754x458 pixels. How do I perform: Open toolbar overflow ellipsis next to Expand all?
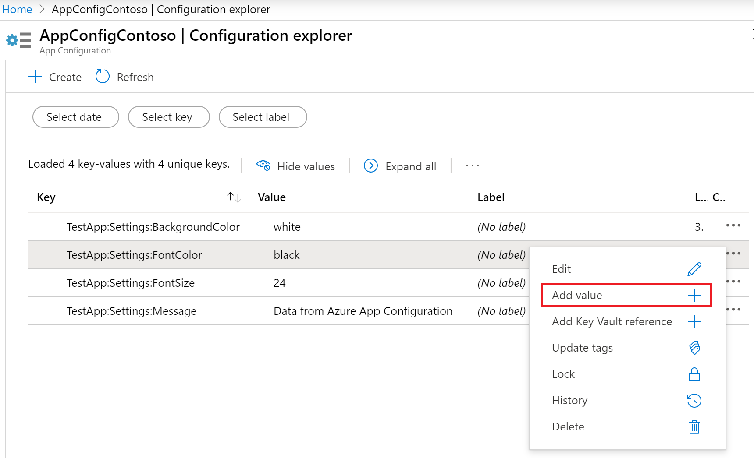[x=472, y=166]
